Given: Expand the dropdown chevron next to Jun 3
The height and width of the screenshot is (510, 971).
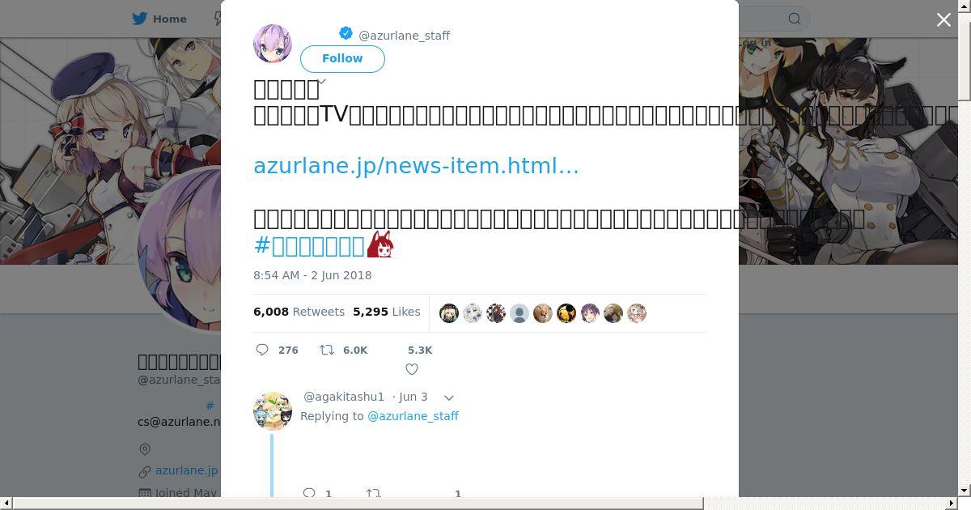Looking at the screenshot, I should click(x=449, y=397).
